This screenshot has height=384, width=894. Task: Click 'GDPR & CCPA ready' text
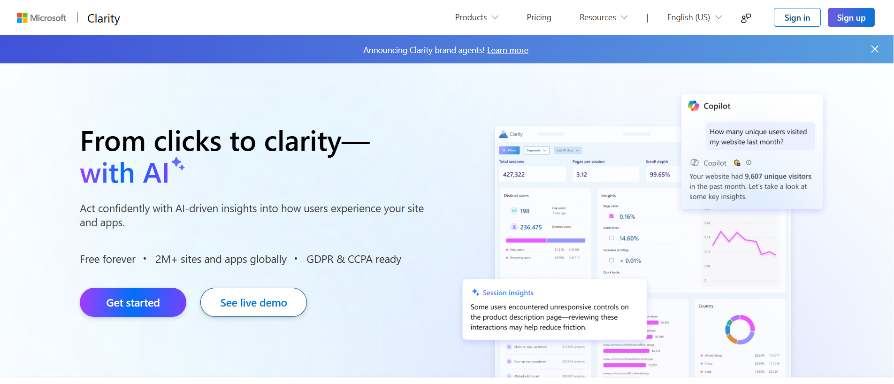click(x=354, y=259)
